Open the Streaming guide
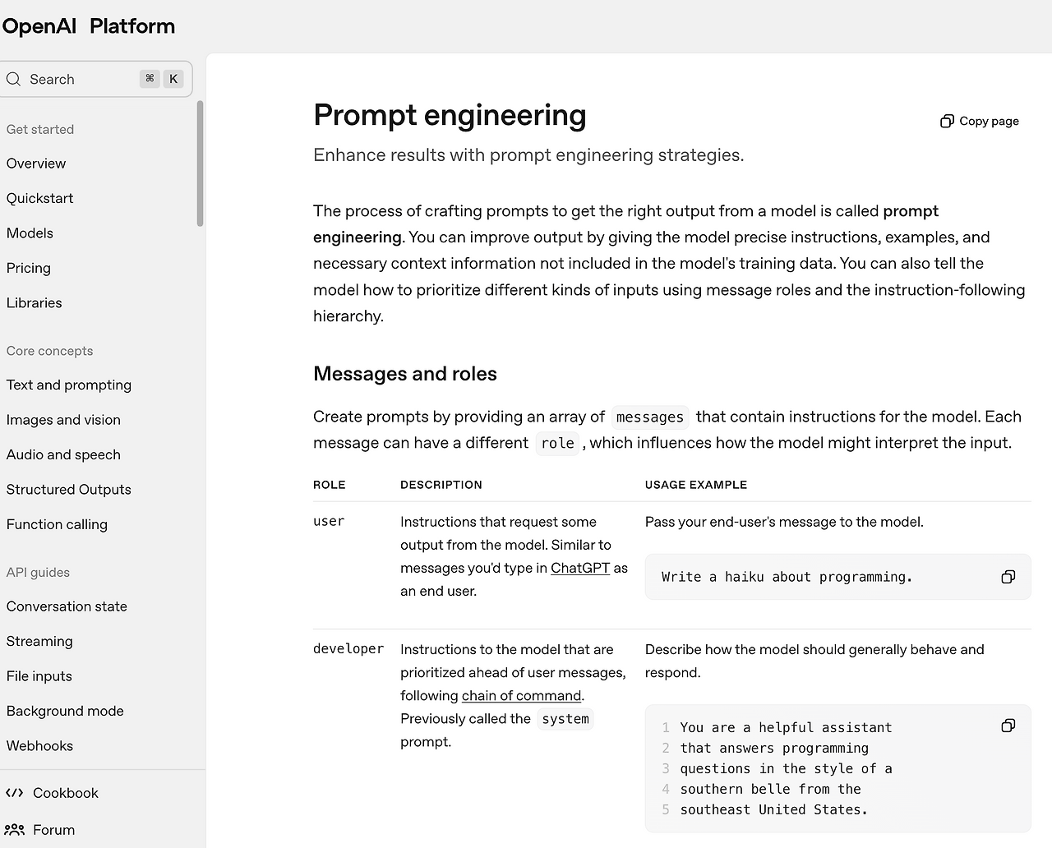This screenshot has width=1052, height=848. pos(39,641)
